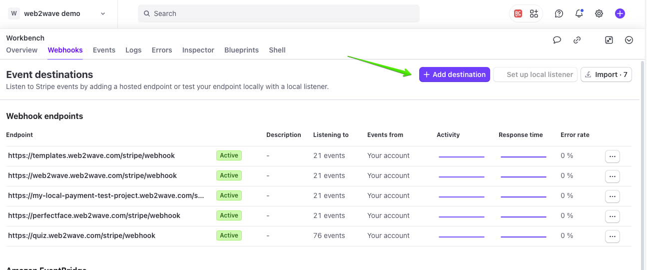Open the Shell tab
The width and height of the screenshot is (647, 270).
[x=277, y=50]
